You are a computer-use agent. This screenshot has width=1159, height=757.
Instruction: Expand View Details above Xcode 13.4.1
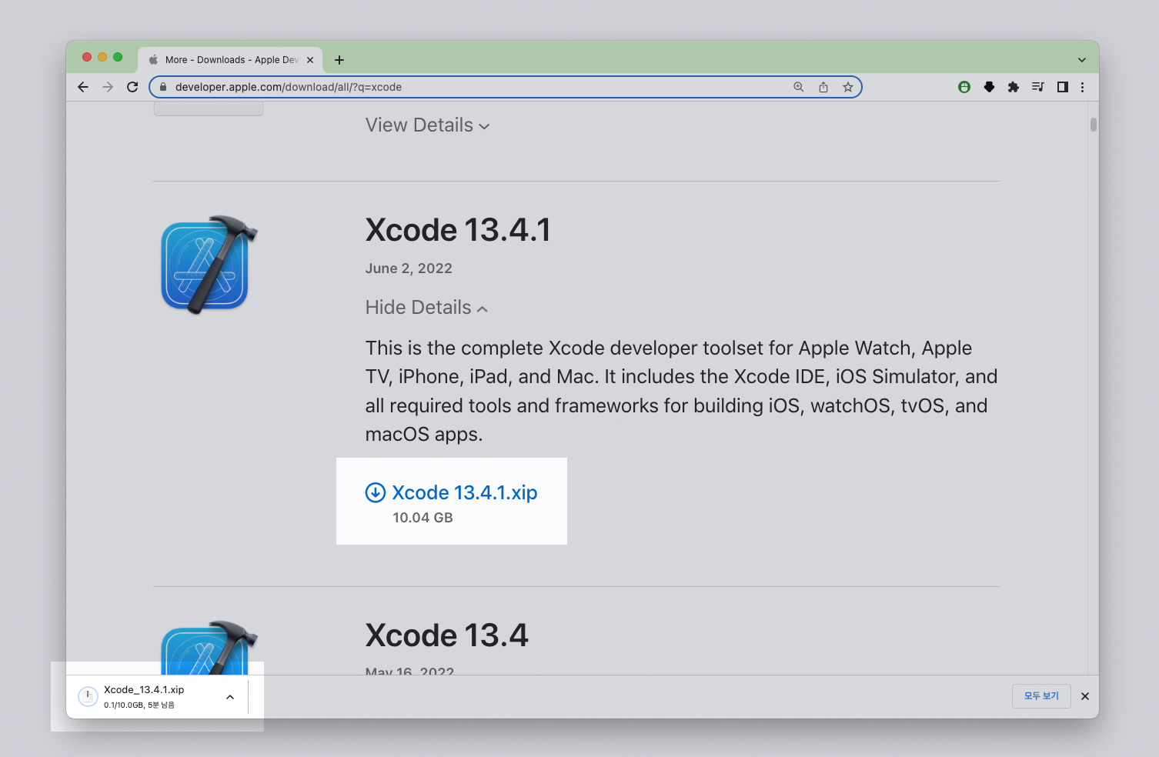pos(428,125)
